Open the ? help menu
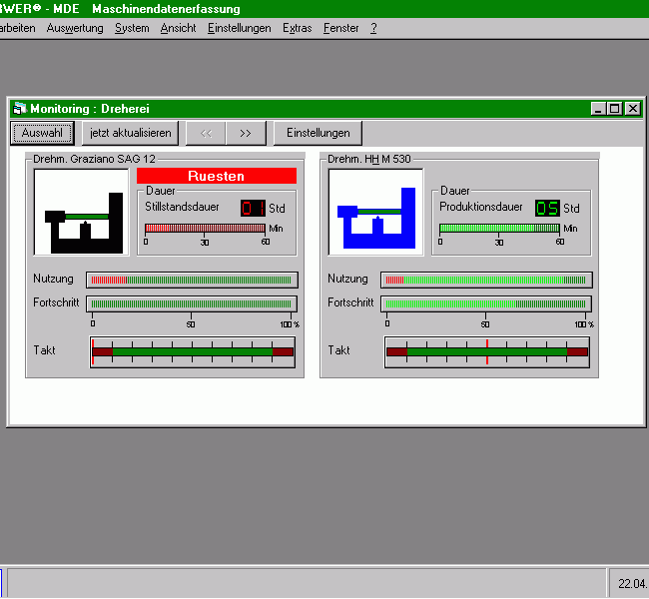 373,28
